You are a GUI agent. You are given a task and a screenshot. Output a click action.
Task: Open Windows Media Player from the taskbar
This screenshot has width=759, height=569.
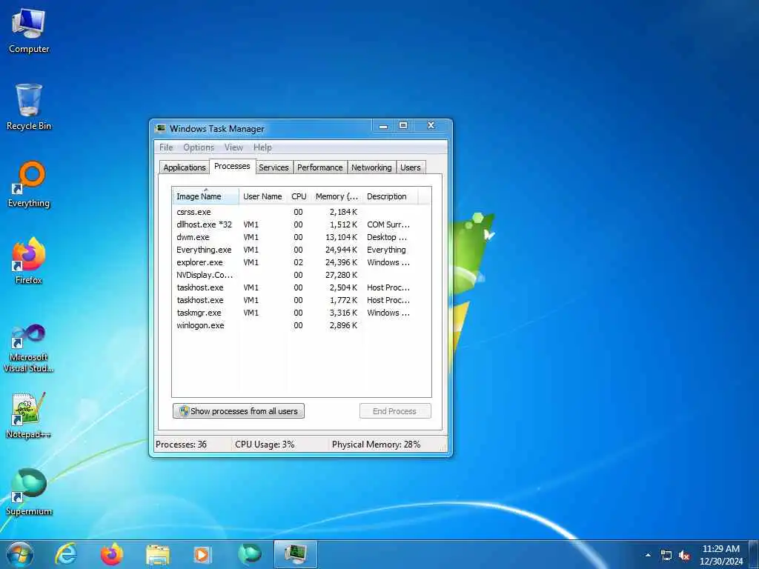point(202,555)
